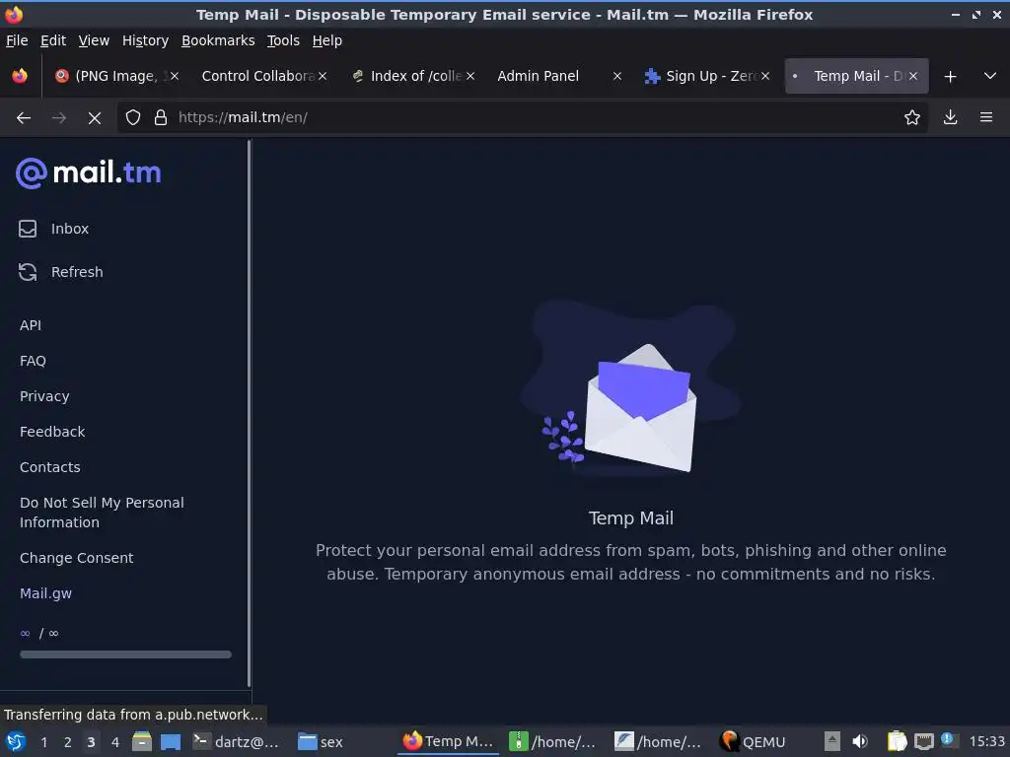
Task: Close the Control Collabora tab
Action: pyautogui.click(x=323, y=76)
